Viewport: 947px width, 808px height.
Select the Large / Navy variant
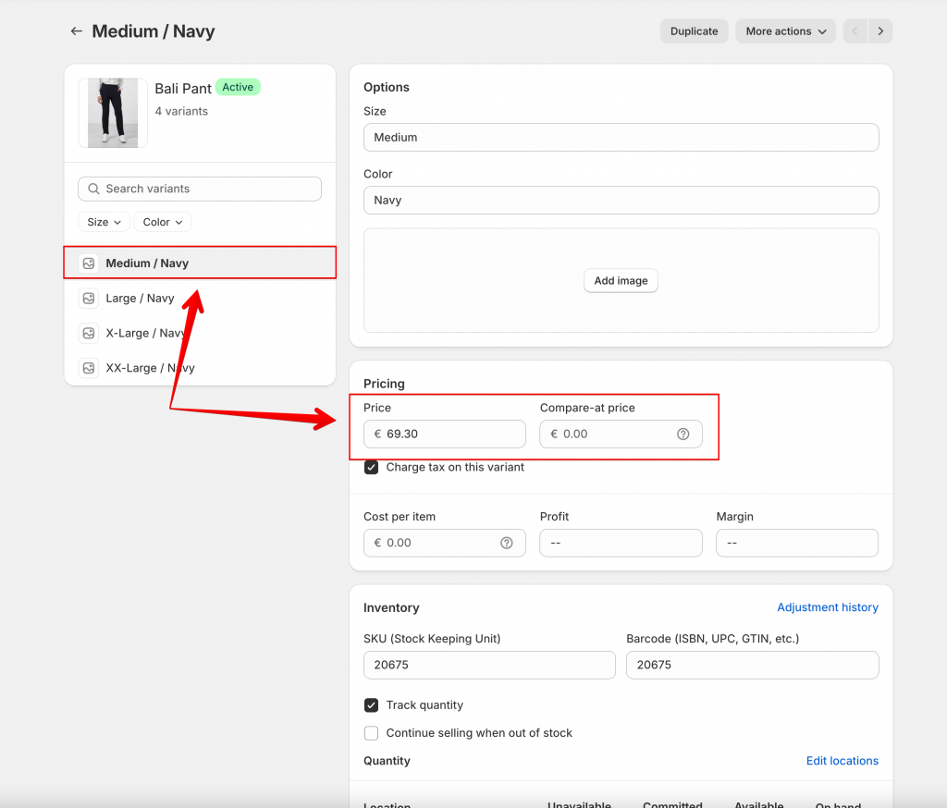click(x=200, y=299)
